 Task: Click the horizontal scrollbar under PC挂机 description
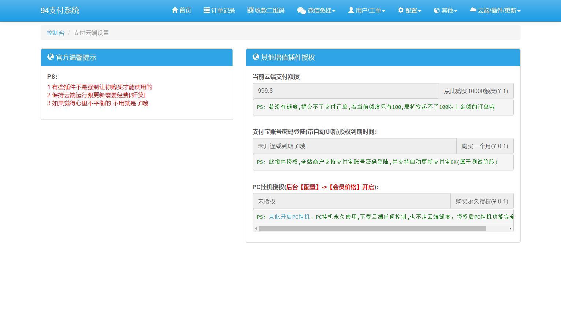[x=374, y=228]
